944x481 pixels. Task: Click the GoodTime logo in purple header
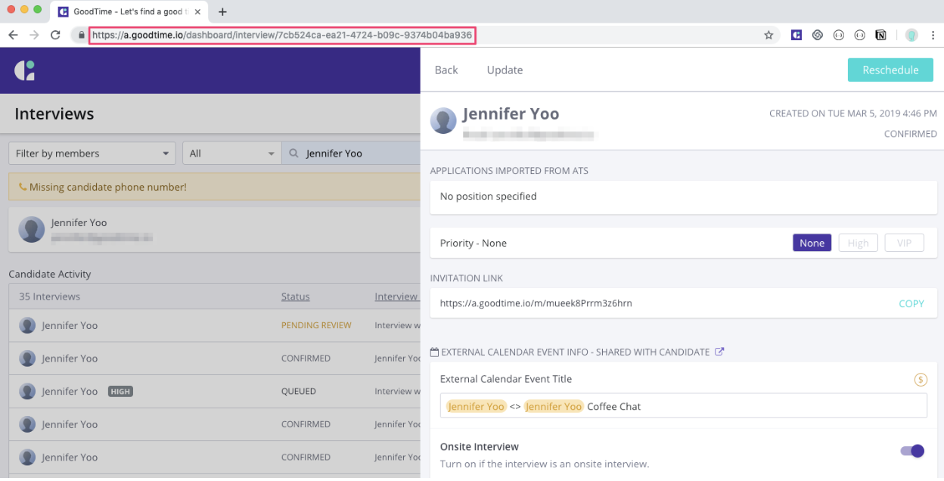(x=24, y=70)
